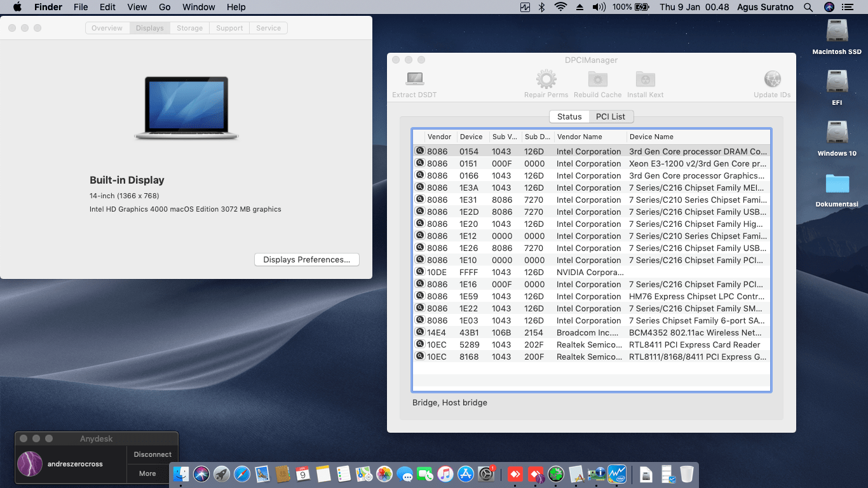
Task: Sort by the Device Name column header
Action: [698, 137]
